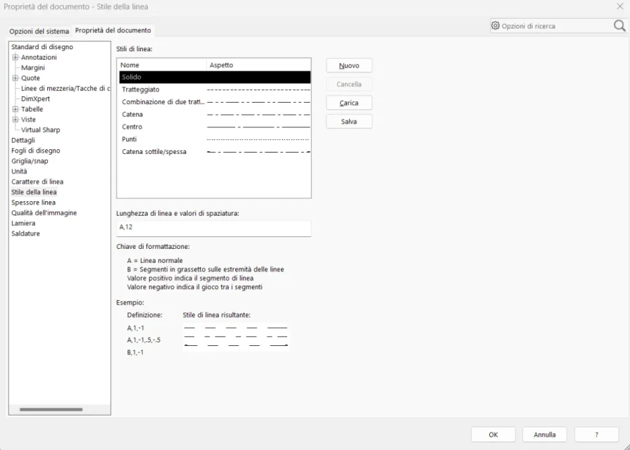
Task: Select Carattere di linea in sidebar
Action: [37, 182]
